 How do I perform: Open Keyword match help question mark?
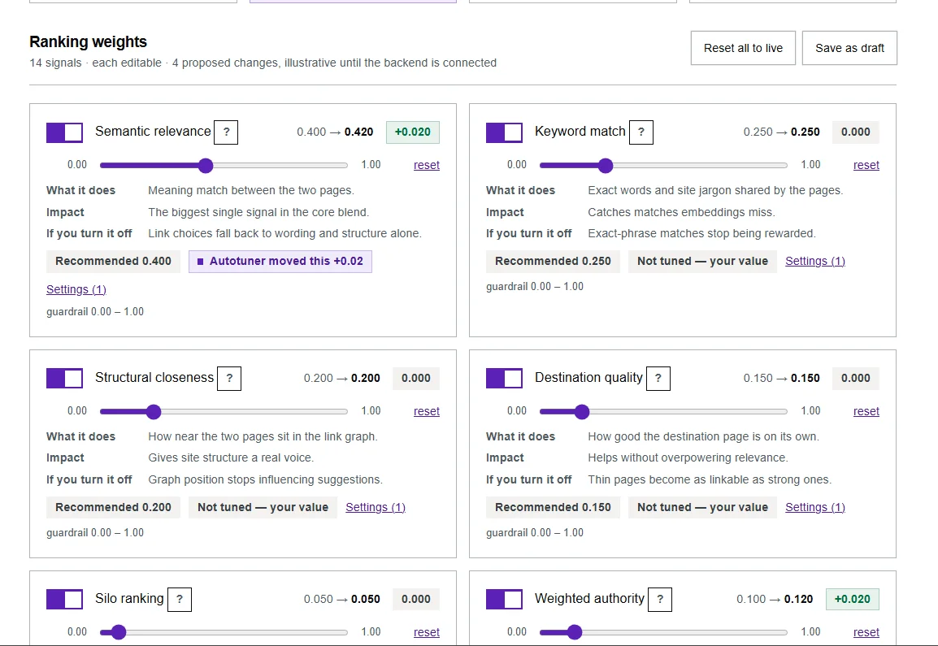pyautogui.click(x=641, y=132)
